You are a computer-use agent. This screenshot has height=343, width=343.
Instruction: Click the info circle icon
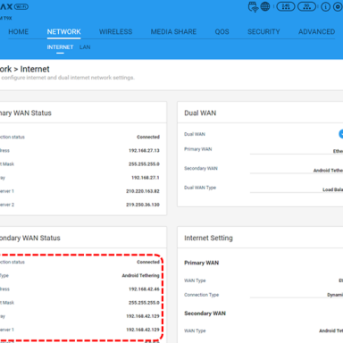pos(325,7)
